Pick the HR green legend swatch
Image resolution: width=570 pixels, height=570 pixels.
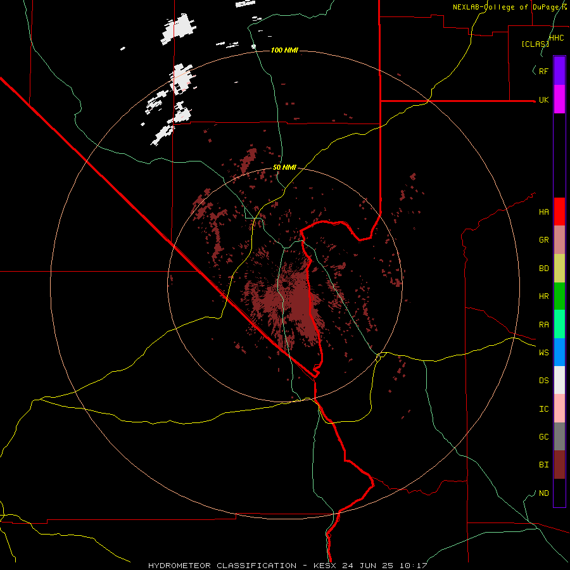559,296
